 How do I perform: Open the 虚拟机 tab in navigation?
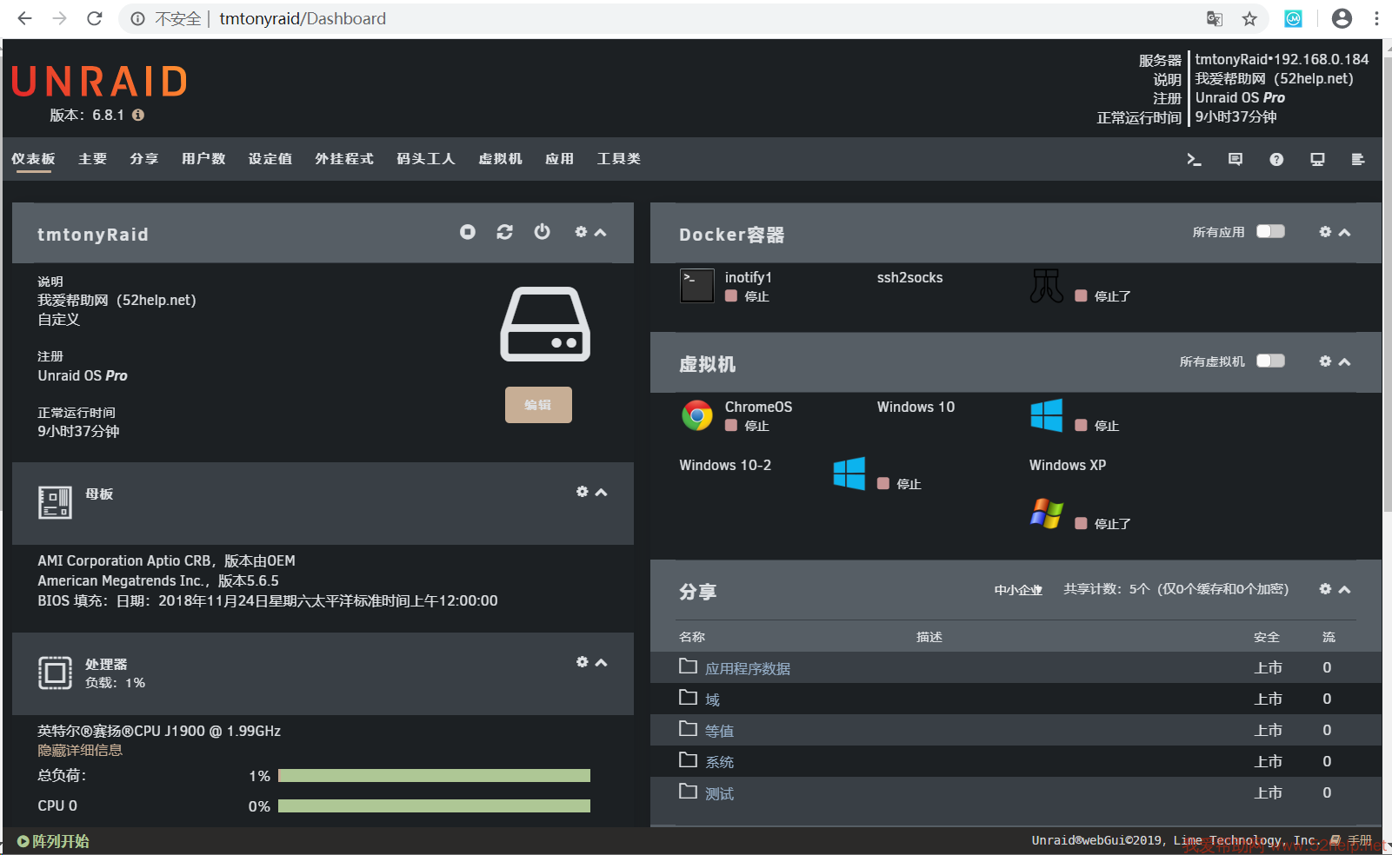[x=500, y=159]
